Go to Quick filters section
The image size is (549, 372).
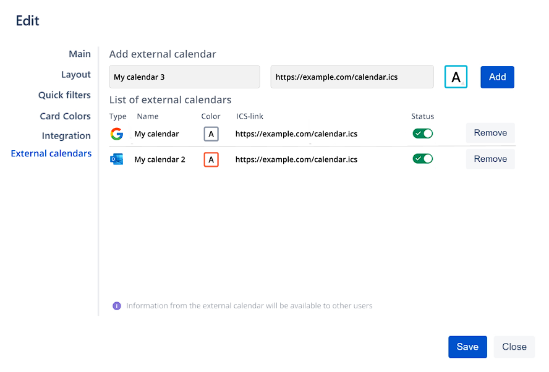coord(64,95)
